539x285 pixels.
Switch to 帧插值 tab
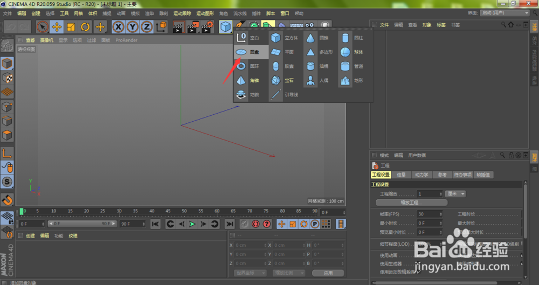483,175
